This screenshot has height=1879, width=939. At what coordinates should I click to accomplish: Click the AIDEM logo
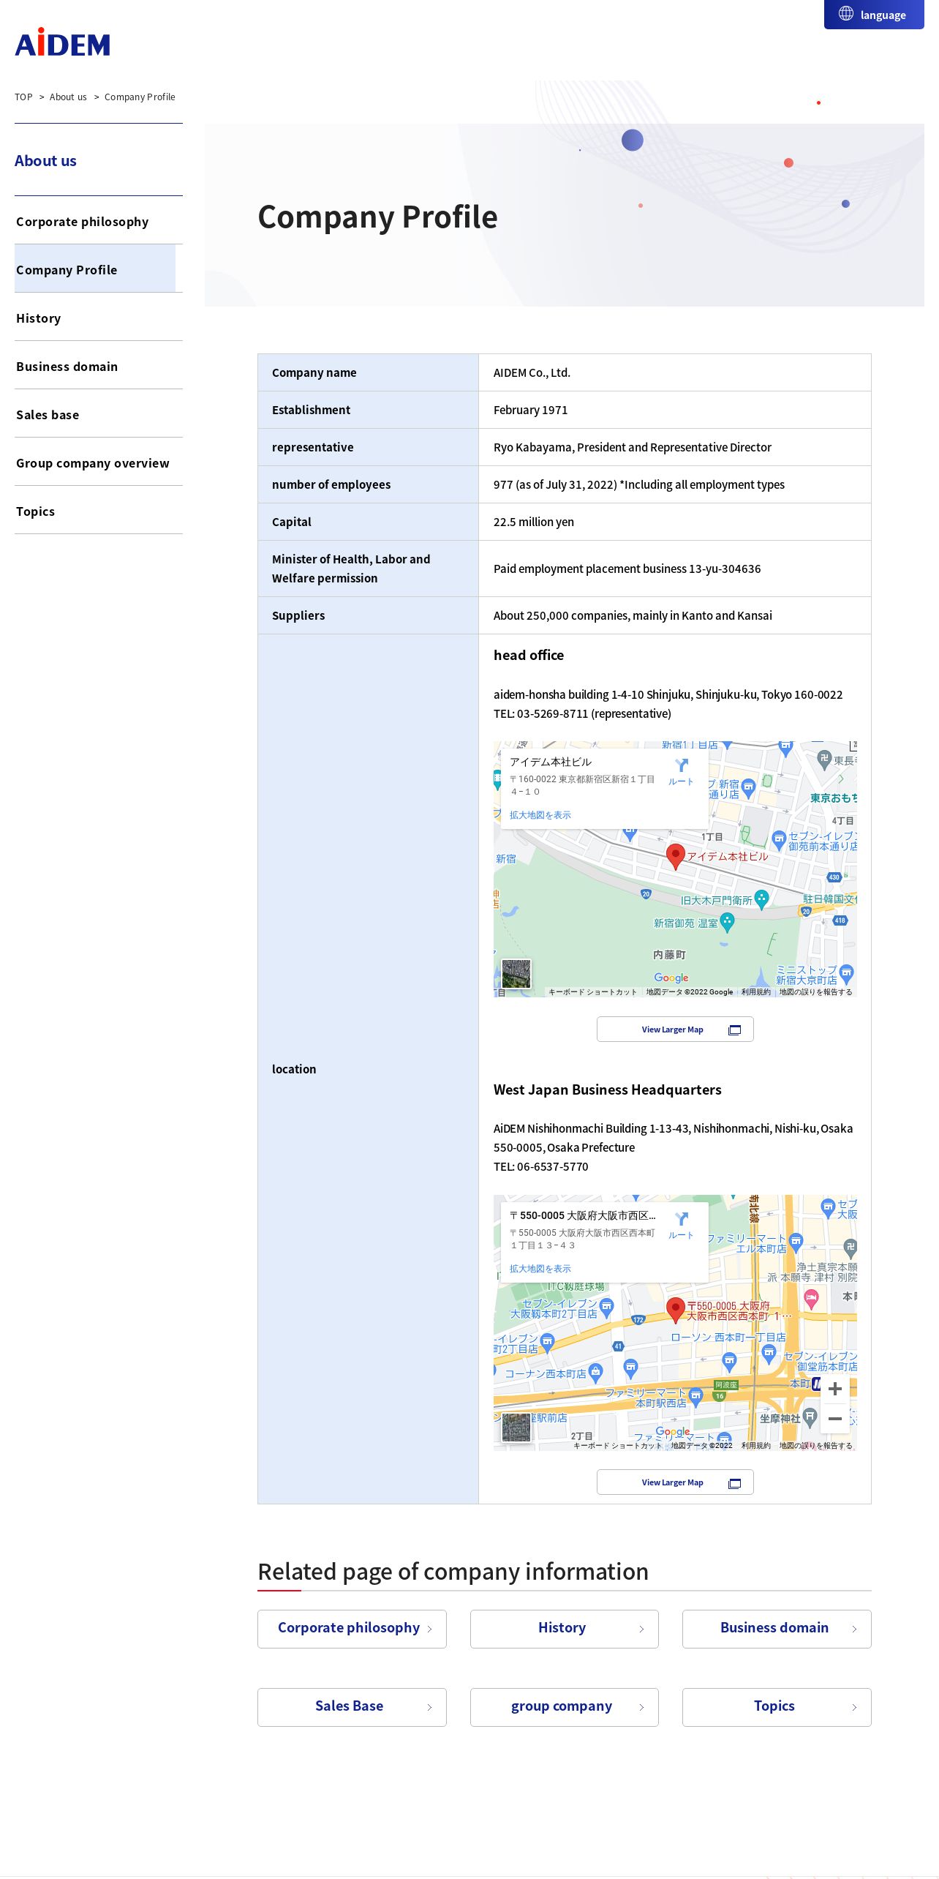tap(63, 43)
